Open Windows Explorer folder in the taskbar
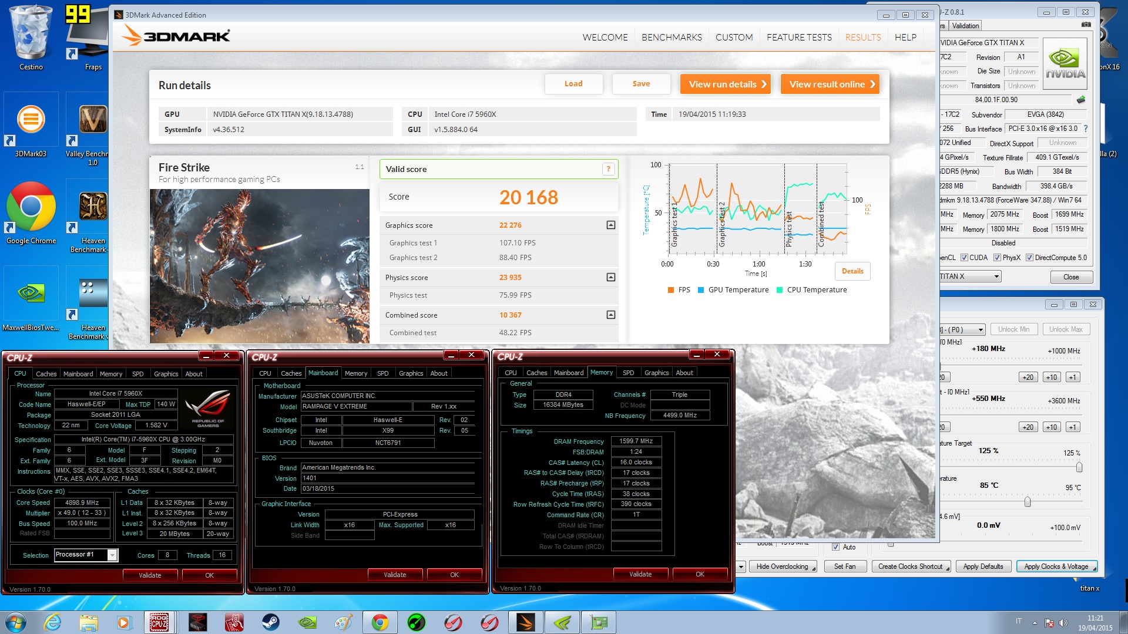This screenshot has height=634, width=1128. [88, 622]
